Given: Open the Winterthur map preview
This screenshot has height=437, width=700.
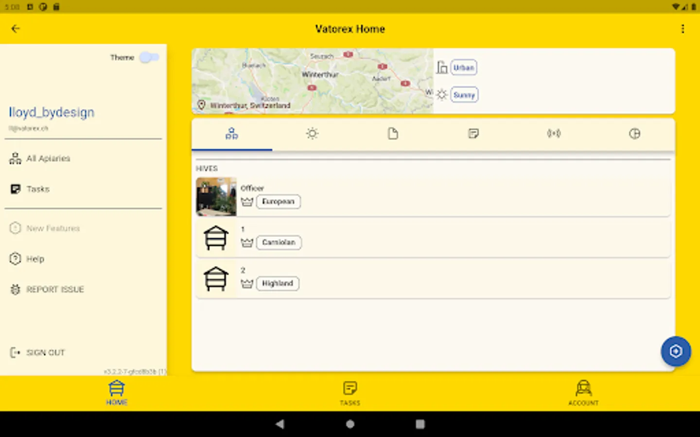Looking at the screenshot, I should 313,81.
